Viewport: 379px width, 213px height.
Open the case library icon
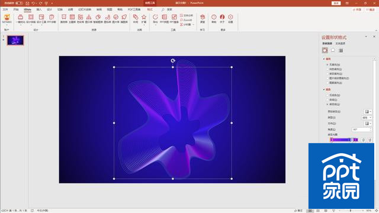click(64, 17)
